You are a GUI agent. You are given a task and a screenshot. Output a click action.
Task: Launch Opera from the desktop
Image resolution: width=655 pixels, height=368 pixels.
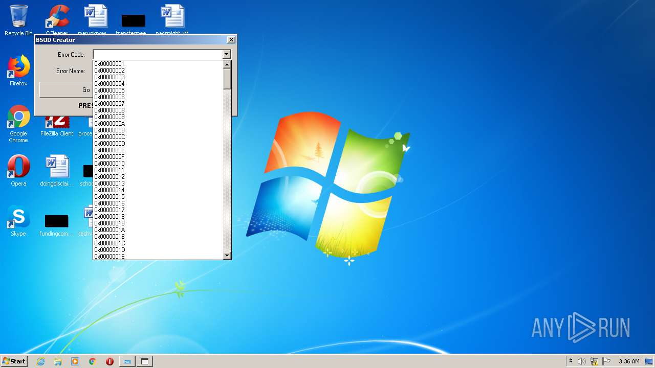click(x=18, y=171)
